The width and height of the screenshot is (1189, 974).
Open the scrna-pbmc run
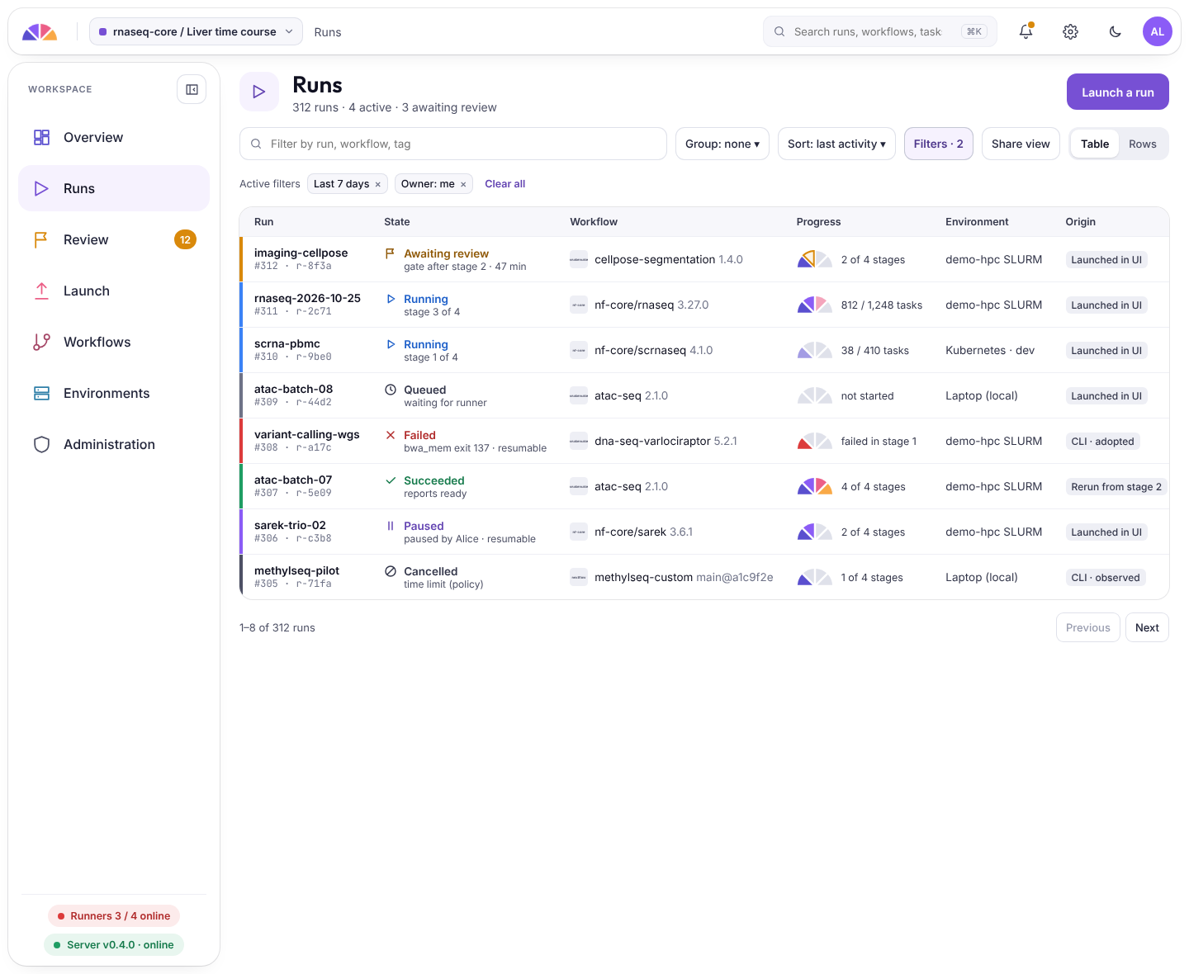click(287, 343)
